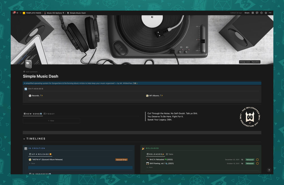Open the page comments icon
The width and height of the screenshot is (284, 185).
tap(257, 13)
